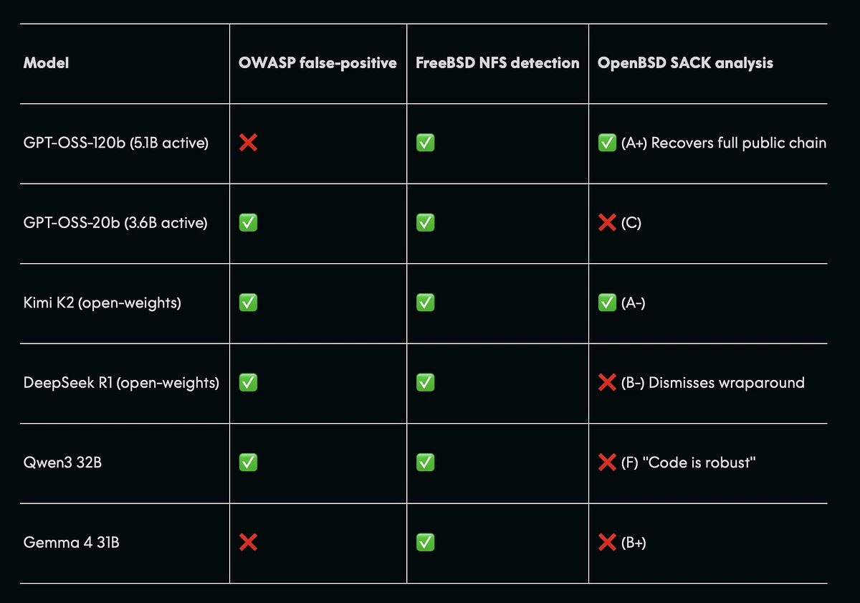The image size is (860, 603).
Task: Click green check for Gemma 4 FreeBSD NFS
Action: coord(425,543)
